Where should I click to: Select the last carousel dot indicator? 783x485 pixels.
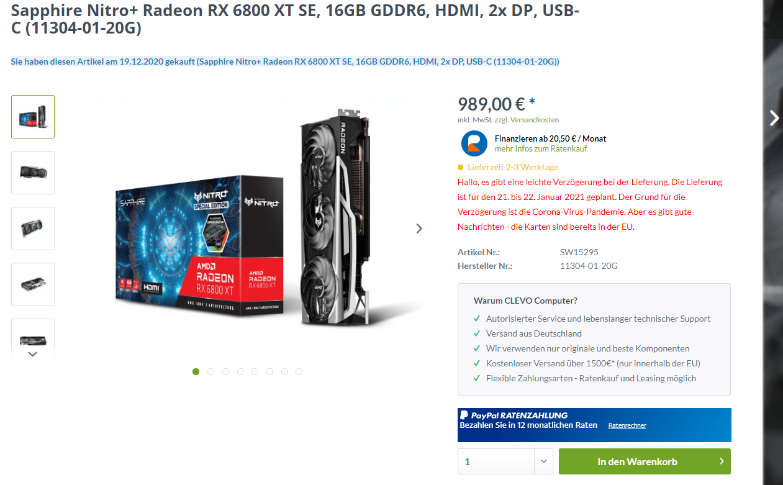click(299, 372)
